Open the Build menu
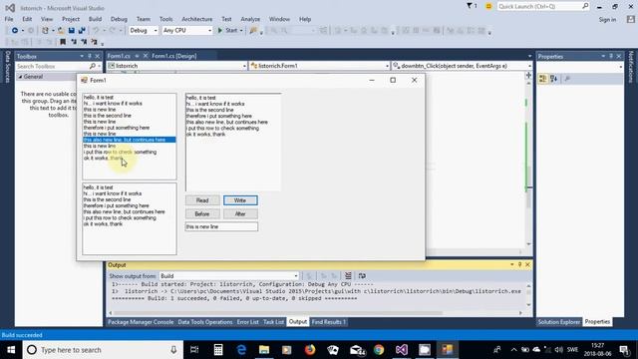638x359 pixels. pyautogui.click(x=95, y=19)
